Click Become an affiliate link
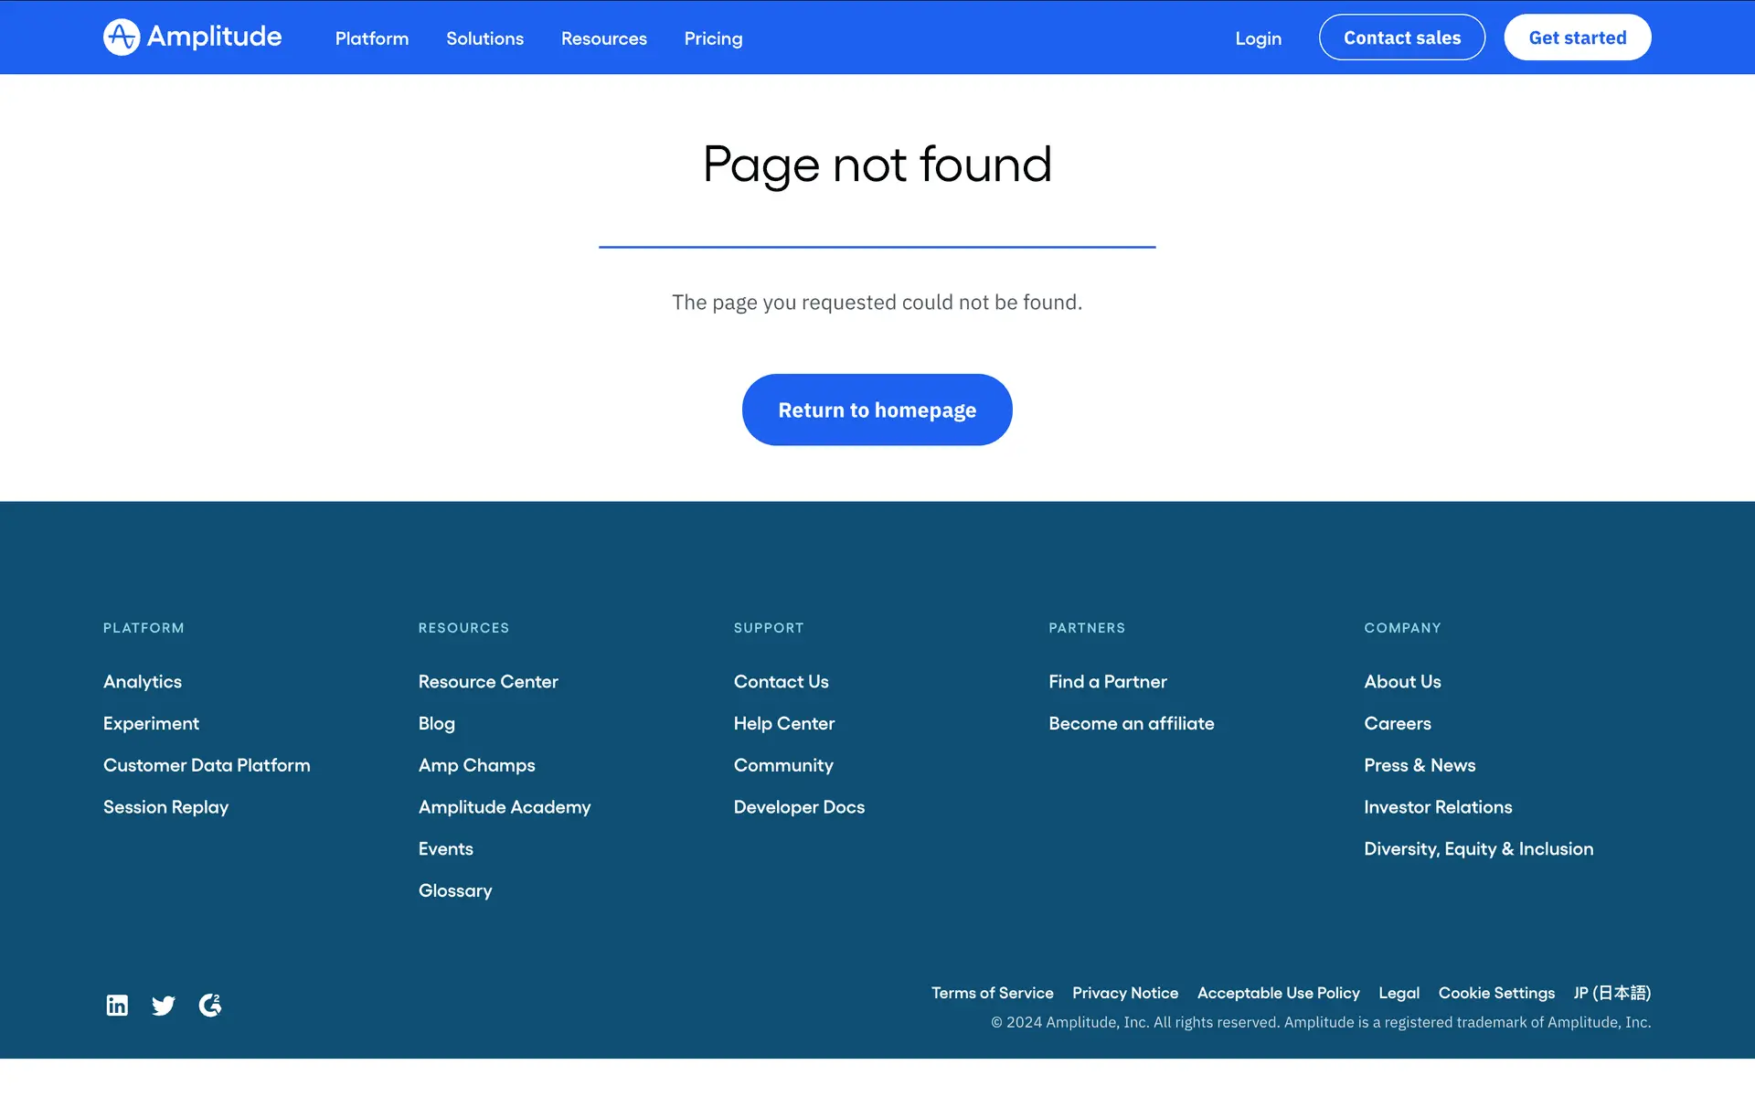Screen dimensions: 1755x1097 (1131, 723)
